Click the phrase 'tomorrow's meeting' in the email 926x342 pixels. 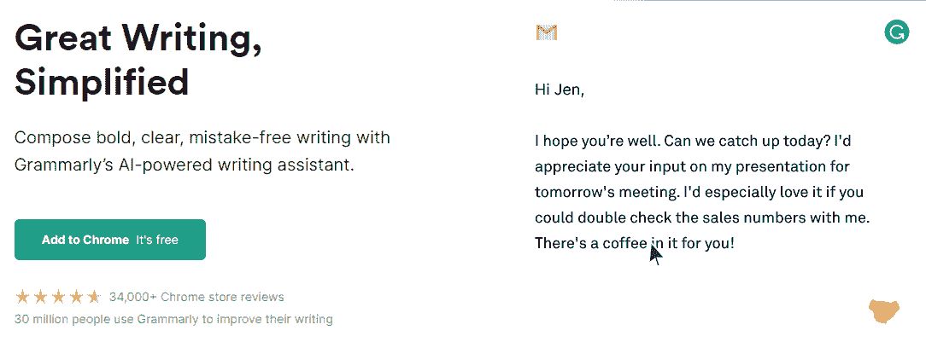tap(607, 192)
